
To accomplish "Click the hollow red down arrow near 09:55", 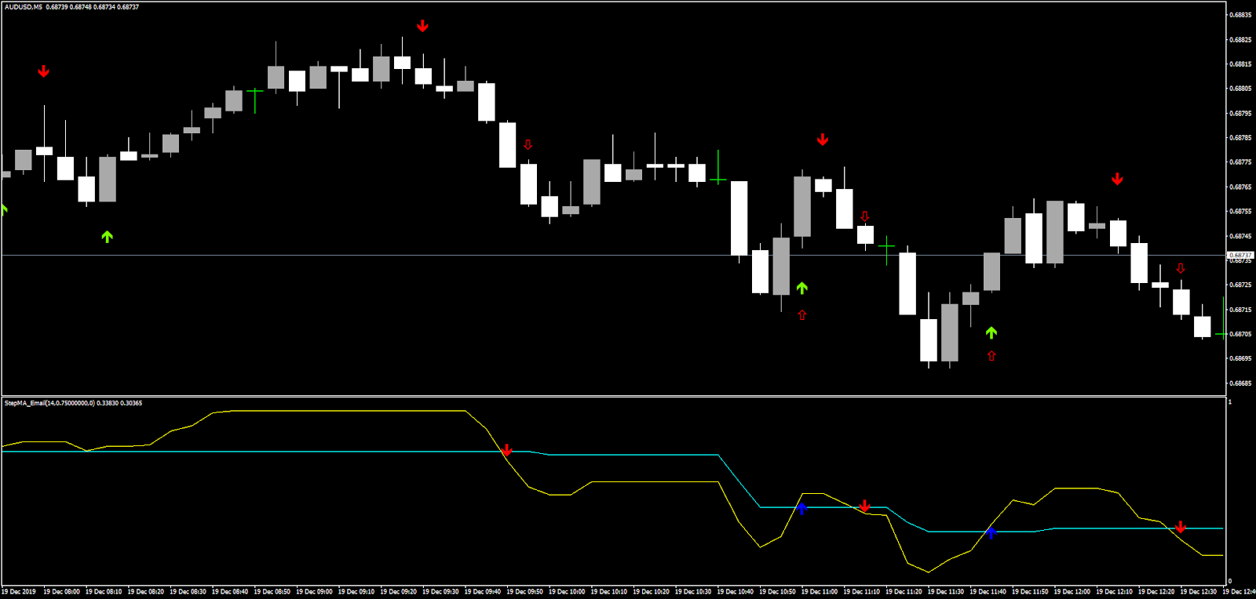I will click(528, 144).
